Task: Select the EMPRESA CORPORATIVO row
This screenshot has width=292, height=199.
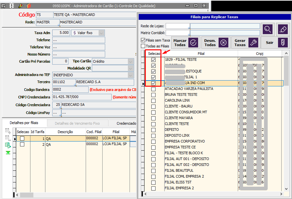Action: click(214, 141)
